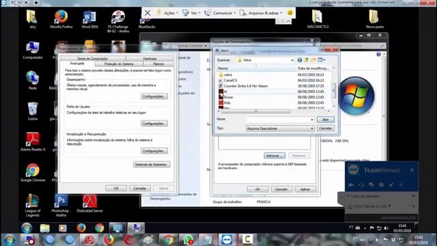
Task: Open the local WhatsApp taskbar icon
Action: click(x=188, y=240)
